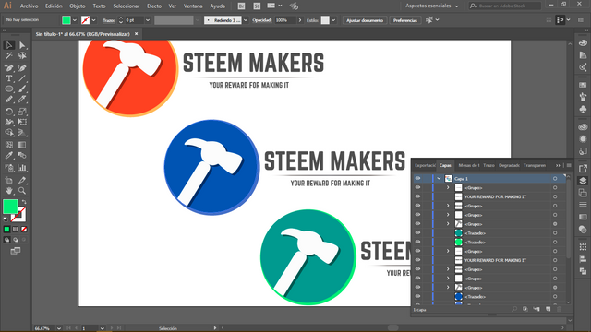This screenshot has height=332, width=591.
Task: Open the Archivo menu
Action: click(x=29, y=6)
